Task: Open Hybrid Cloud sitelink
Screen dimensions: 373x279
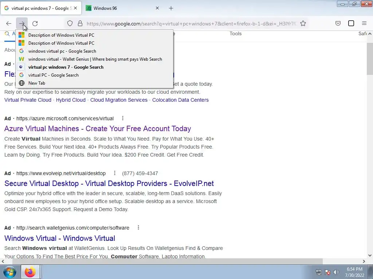Action: coord(71,100)
